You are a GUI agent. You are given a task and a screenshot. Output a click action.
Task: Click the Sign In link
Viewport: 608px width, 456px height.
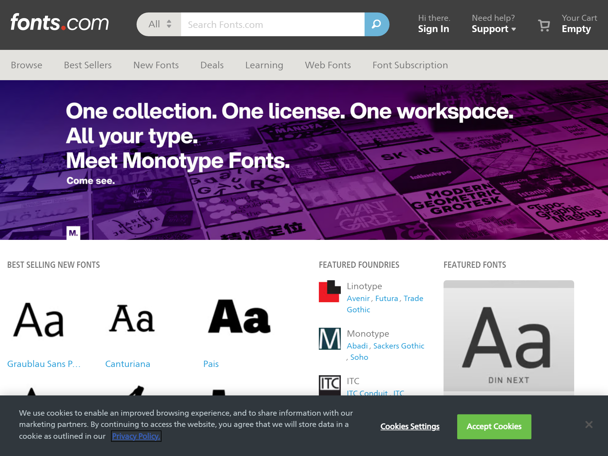point(434,29)
